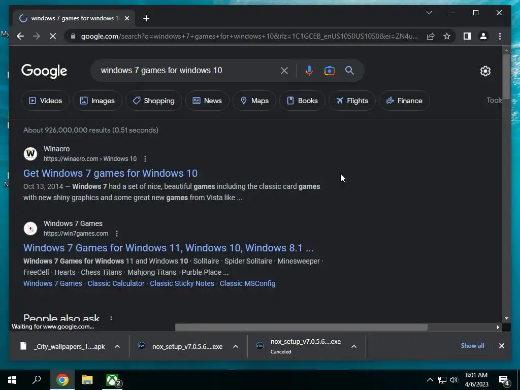This screenshot has width=520, height=390.
Task: Open the volume control in tray
Action: pos(454,380)
